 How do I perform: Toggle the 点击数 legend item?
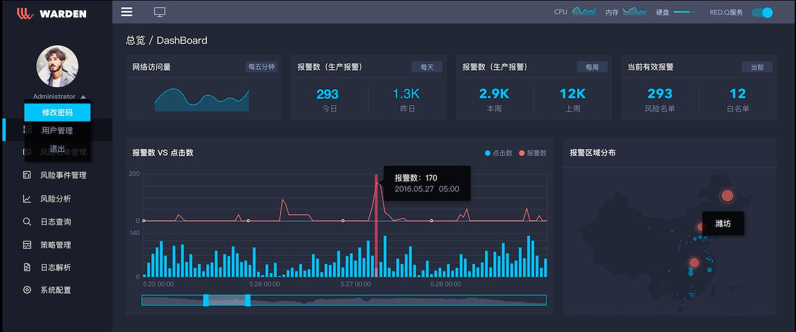pos(498,153)
